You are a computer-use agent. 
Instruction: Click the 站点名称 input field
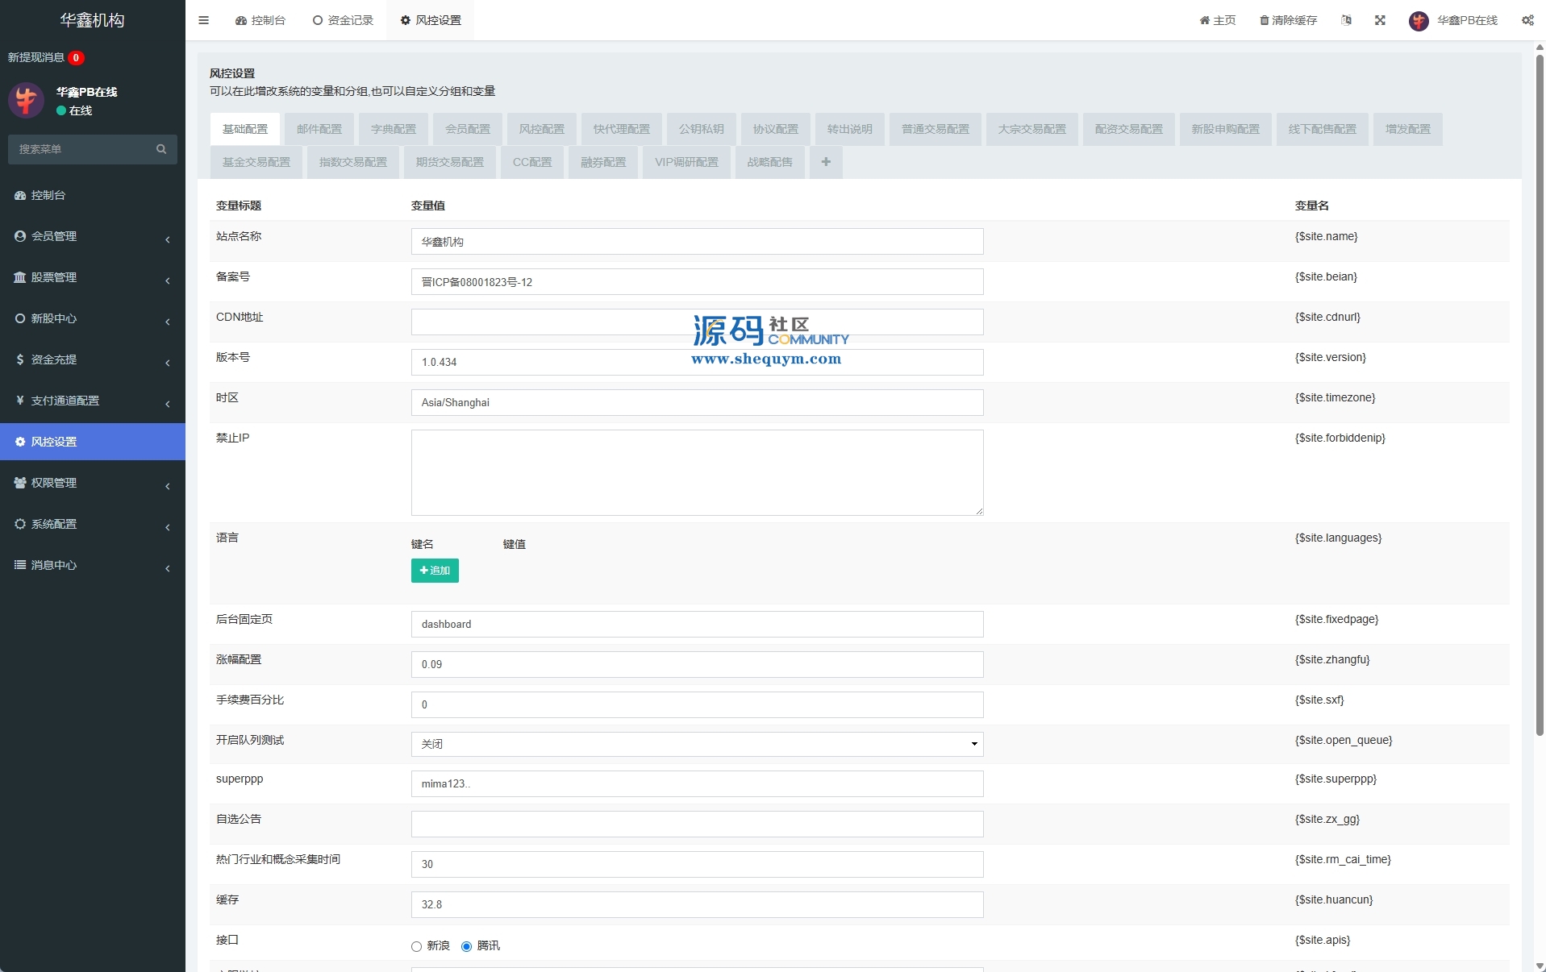697,242
